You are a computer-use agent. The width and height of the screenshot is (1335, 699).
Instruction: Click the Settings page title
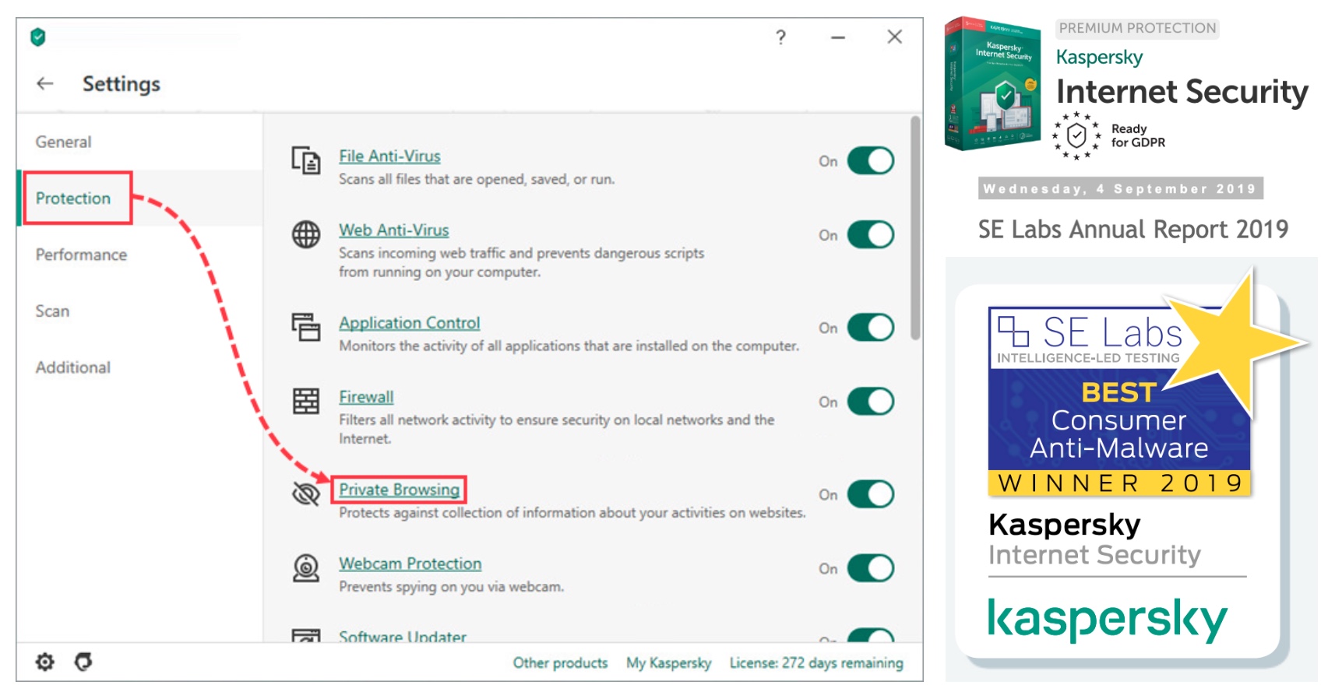pyautogui.click(x=122, y=83)
